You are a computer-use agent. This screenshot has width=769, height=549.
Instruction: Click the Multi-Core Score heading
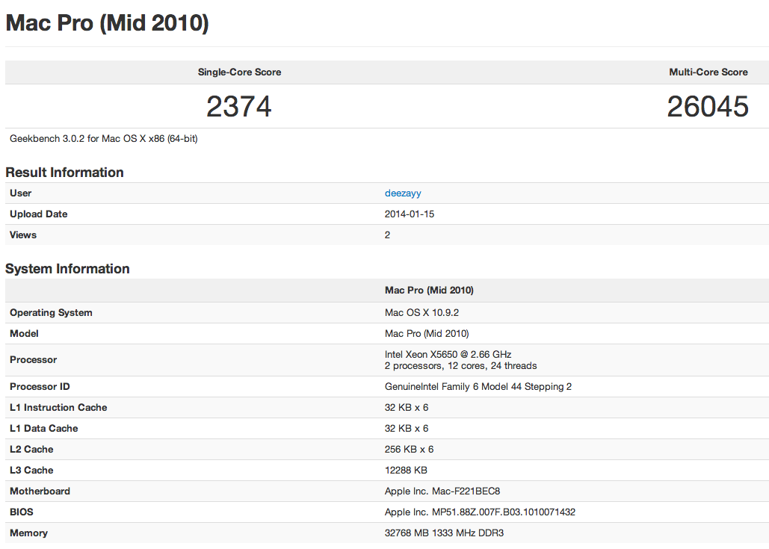tap(708, 72)
